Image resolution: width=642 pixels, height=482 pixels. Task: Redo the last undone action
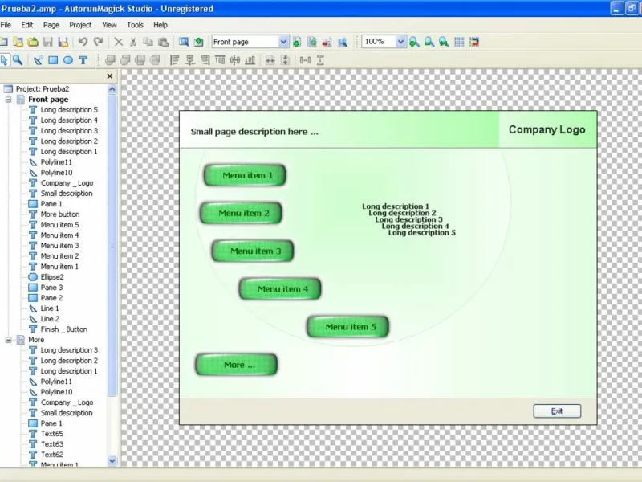point(98,42)
